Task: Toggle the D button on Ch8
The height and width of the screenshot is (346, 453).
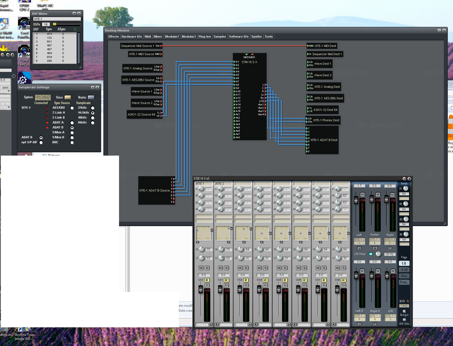Action: [344, 285]
